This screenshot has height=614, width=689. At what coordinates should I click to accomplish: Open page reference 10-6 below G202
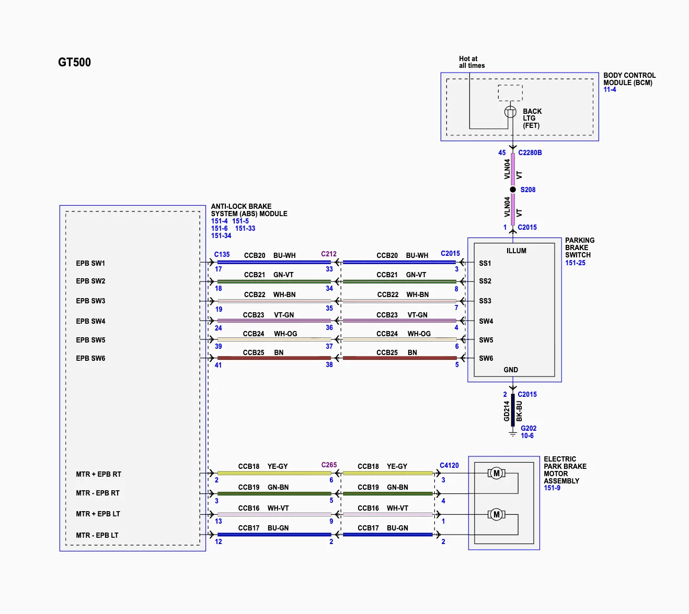(527, 436)
